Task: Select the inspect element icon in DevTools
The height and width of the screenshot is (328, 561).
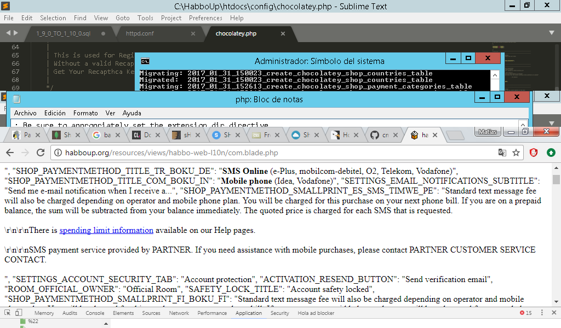Action: click(x=7, y=313)
